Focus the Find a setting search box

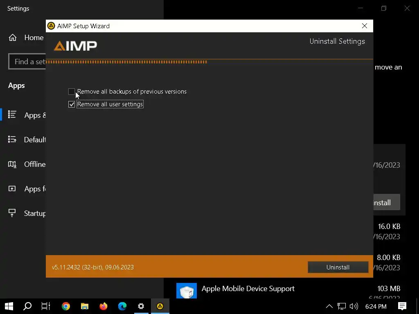pyautogui.click(x=27, y=61)
